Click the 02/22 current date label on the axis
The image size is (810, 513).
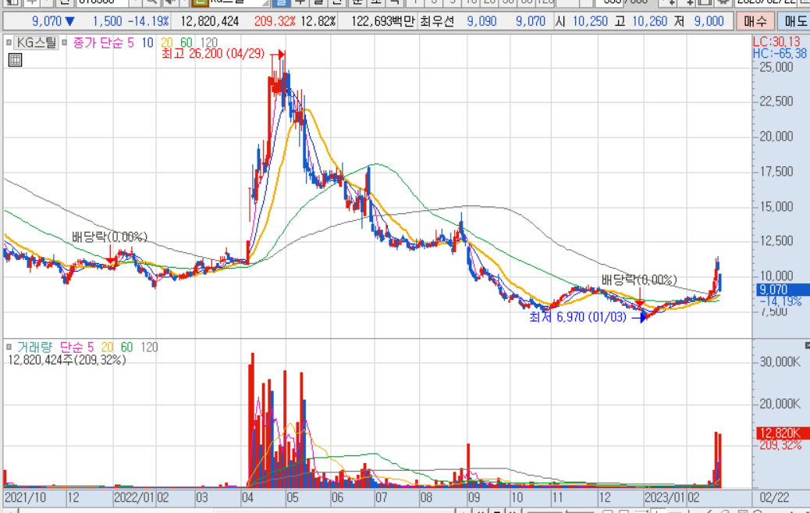774,498
